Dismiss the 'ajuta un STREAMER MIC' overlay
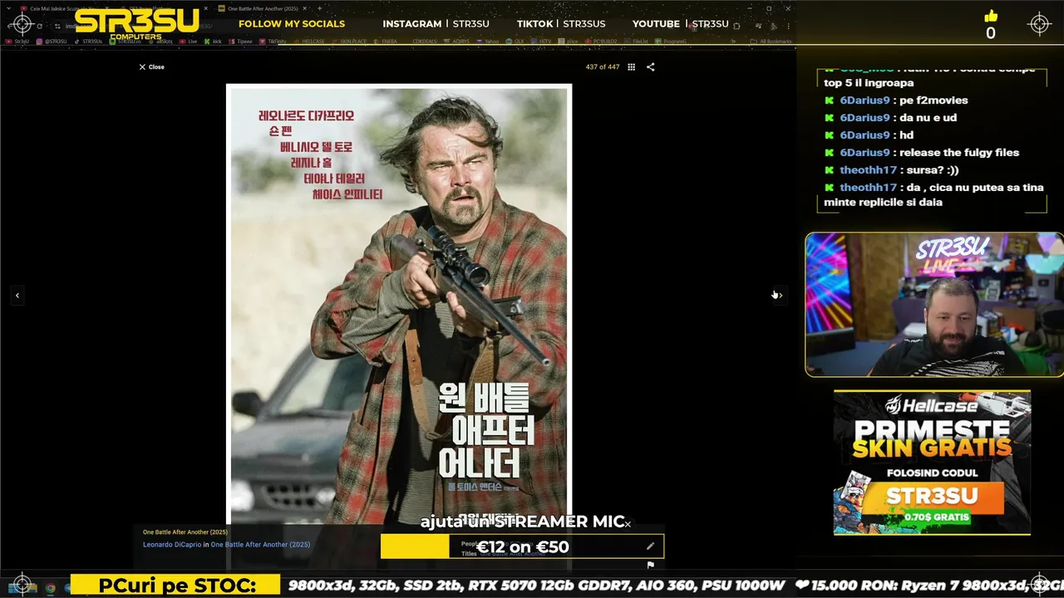This screenshot has width=1064, height=598. [x=628, y=524]
